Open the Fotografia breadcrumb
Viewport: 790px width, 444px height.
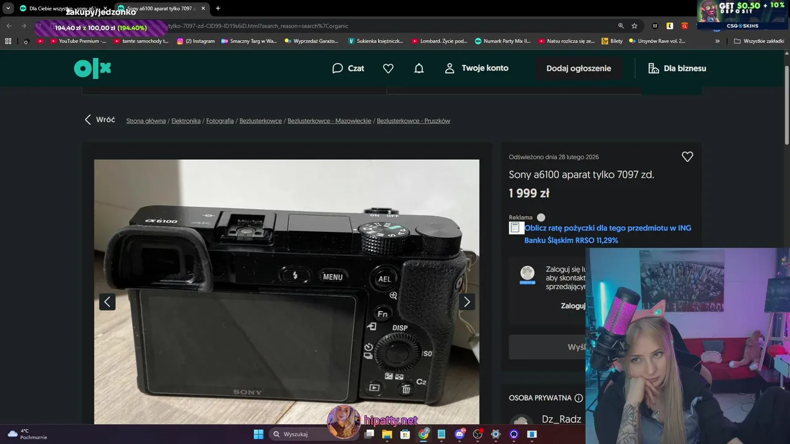220,121
